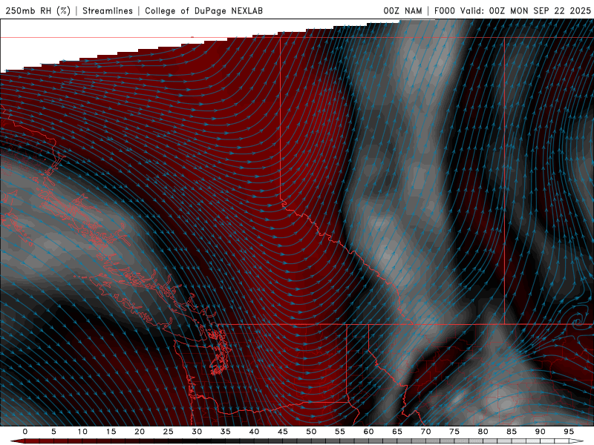594x445 pixels.
Task: Click the 'Streamlines' label in the header
Action: 108,10
